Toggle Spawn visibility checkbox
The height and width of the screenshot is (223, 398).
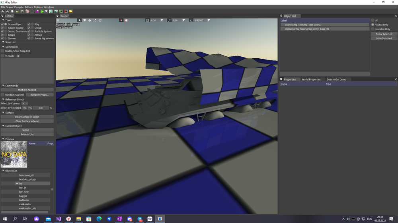coord(2,38)
